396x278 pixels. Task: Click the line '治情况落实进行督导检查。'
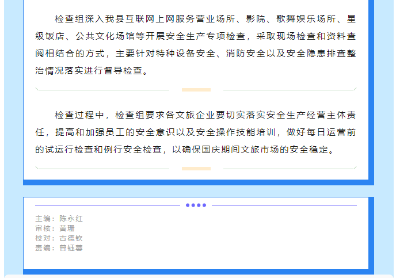click(92, 71)
